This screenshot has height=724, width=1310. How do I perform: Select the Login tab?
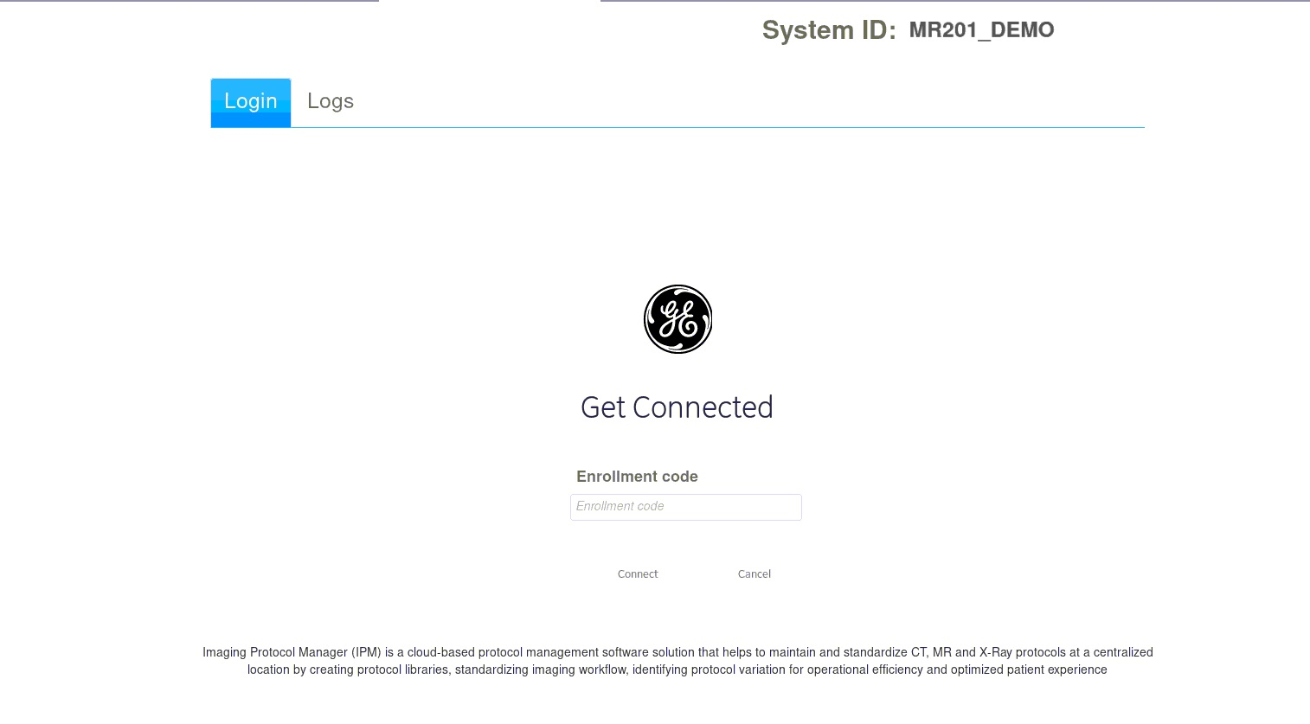251,102
